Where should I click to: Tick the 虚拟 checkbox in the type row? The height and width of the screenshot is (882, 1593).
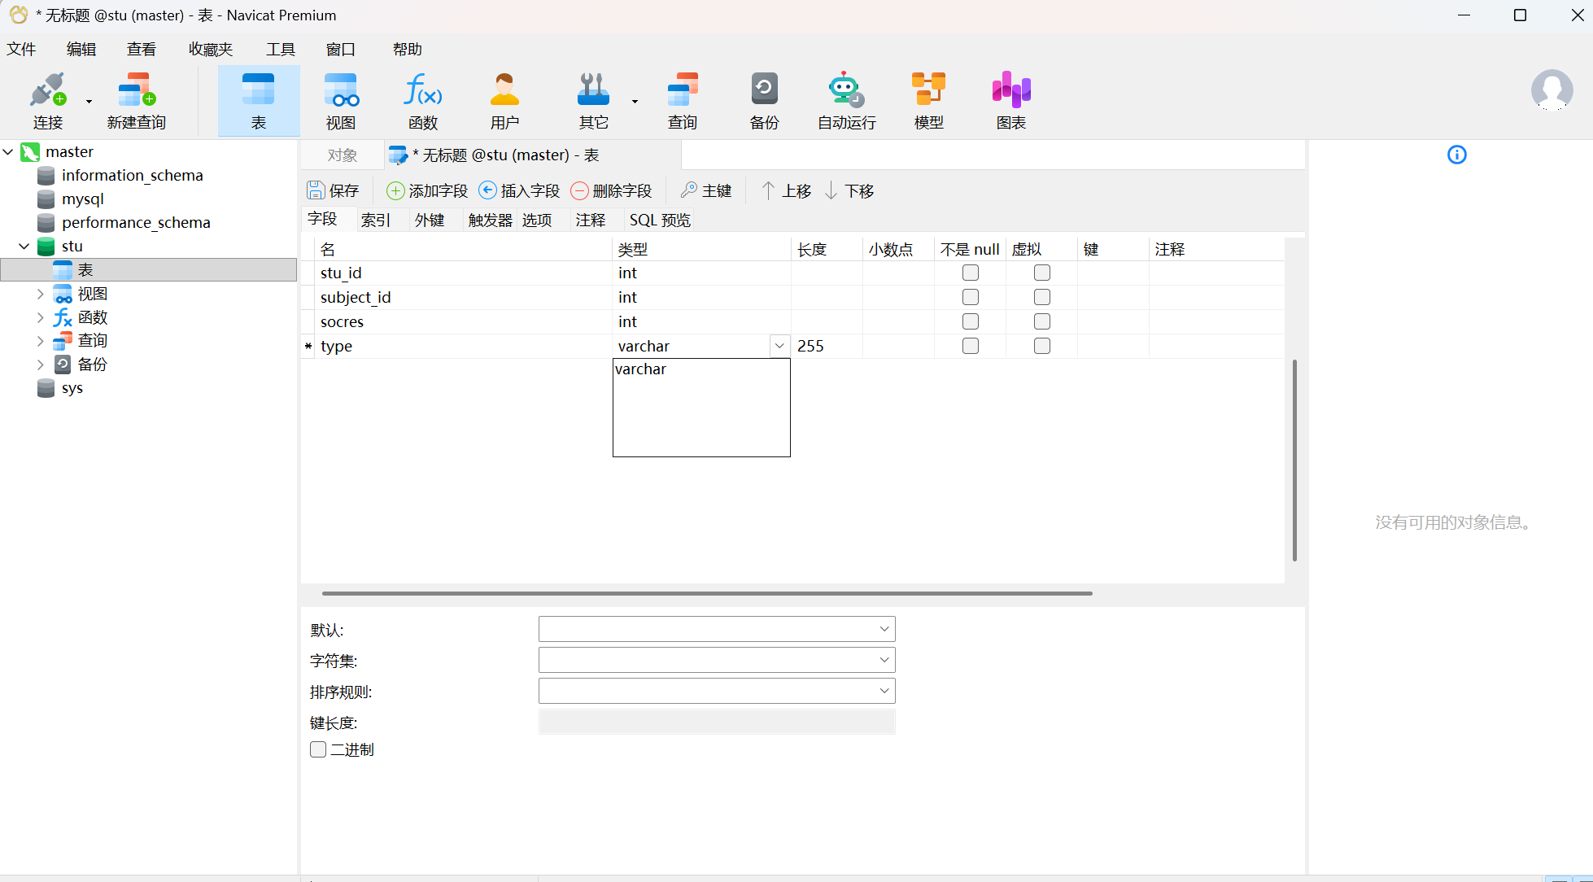click(x=1041, y=346)
